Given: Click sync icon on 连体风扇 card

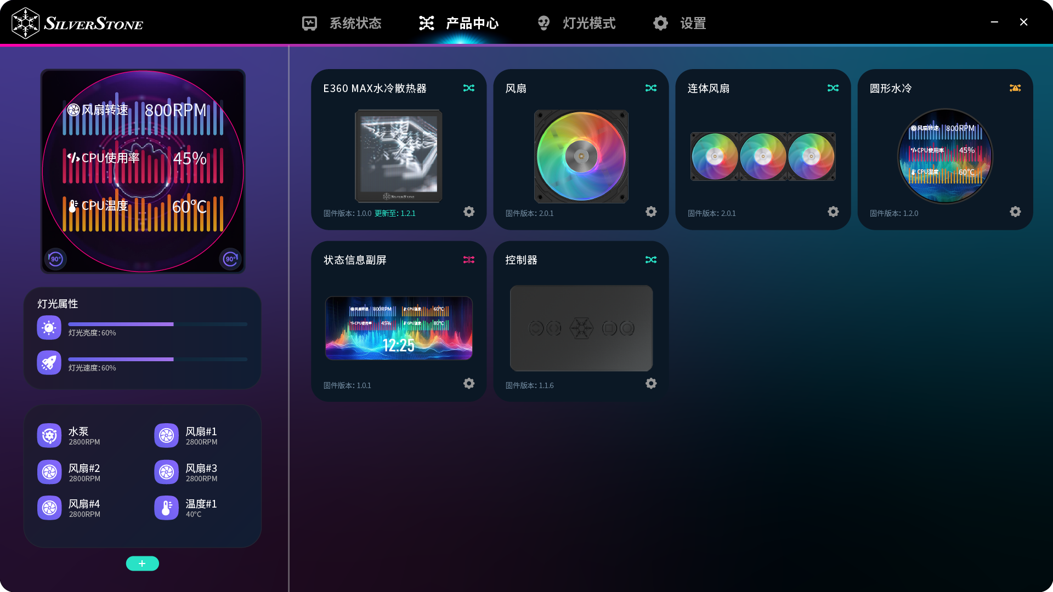Looking at the screenshot, I should [x=833, y=88].
